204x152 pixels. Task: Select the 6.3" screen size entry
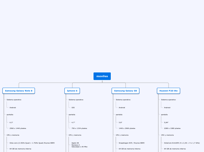[11, 122]
